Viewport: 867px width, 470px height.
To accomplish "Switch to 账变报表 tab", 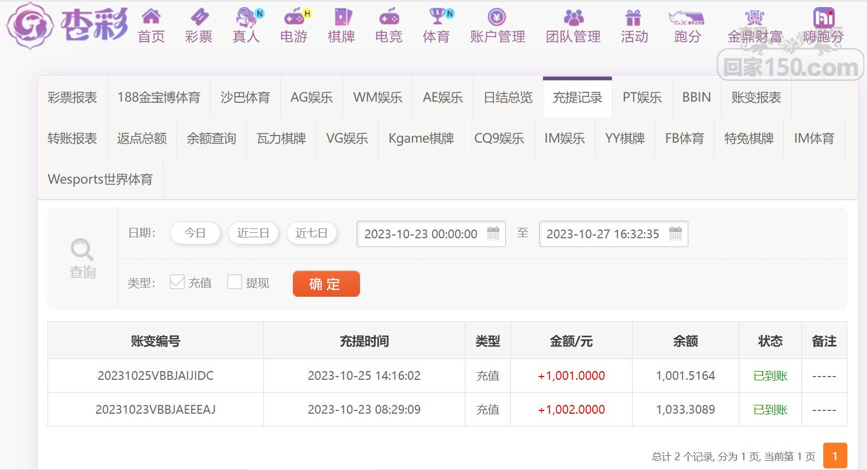I will pyautogui.click(x=756, y=97).
